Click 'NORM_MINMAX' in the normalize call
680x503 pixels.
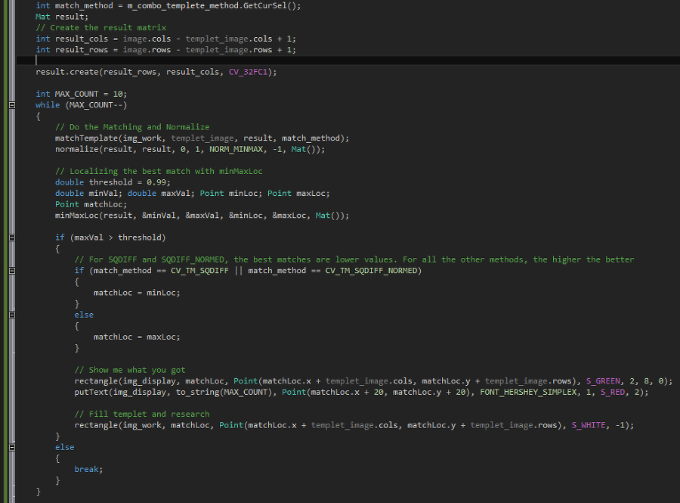236,149
